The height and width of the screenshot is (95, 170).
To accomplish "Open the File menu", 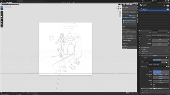I will pos(3,1).
